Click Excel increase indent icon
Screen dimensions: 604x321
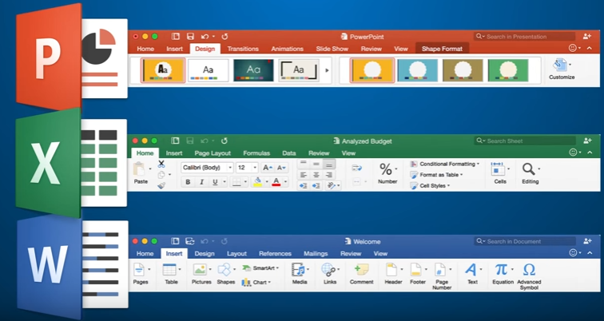click(316, 185)
